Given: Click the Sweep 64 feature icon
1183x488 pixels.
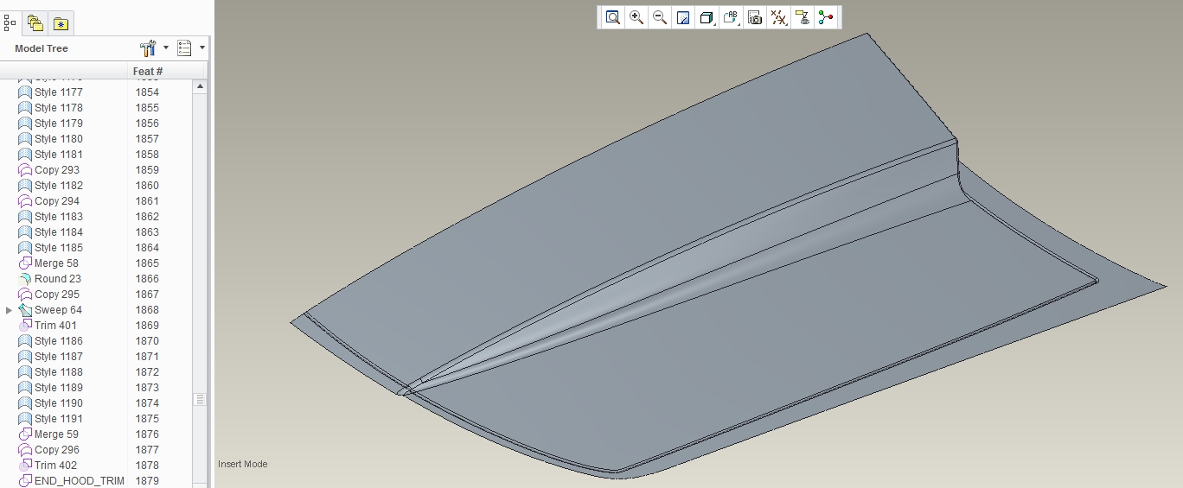Looking at the screenshot, I should pyautogui.click(x=25, y=310).
